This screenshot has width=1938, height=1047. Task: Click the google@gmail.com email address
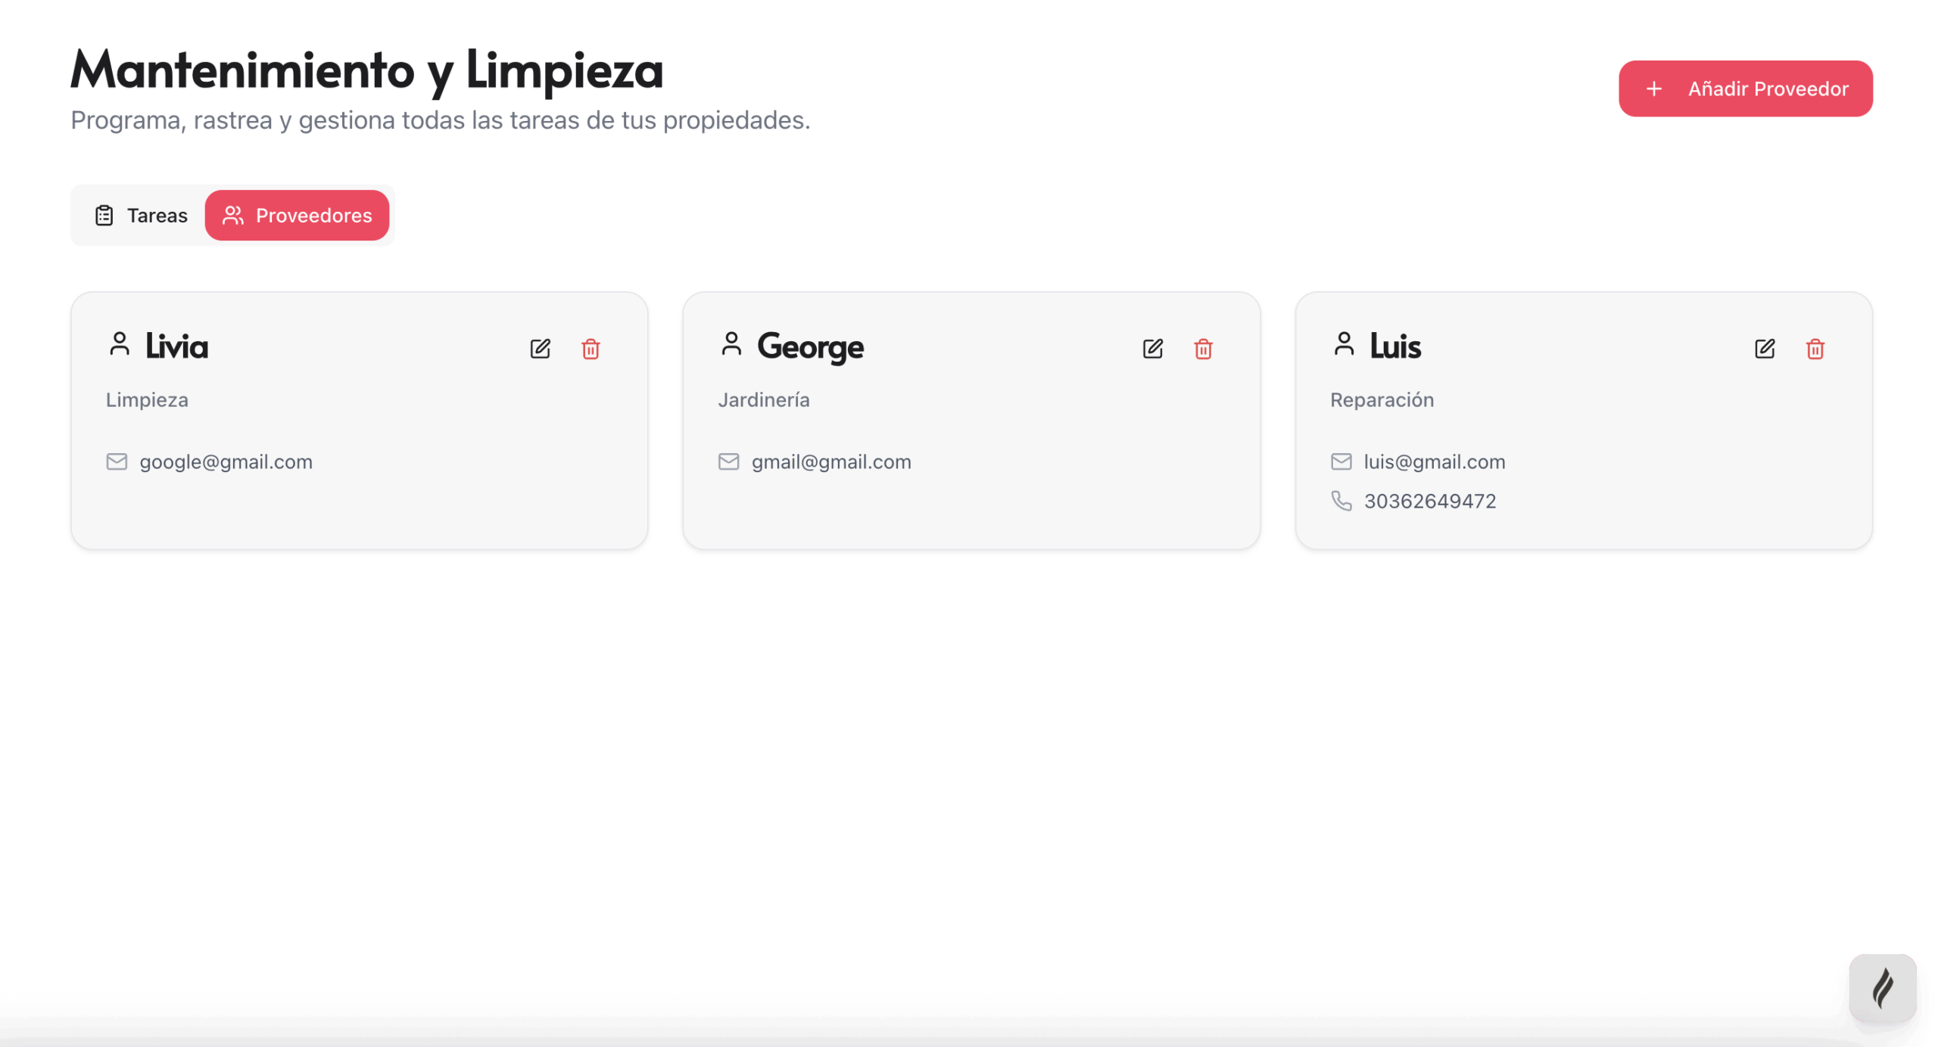[x=226, y=461]
